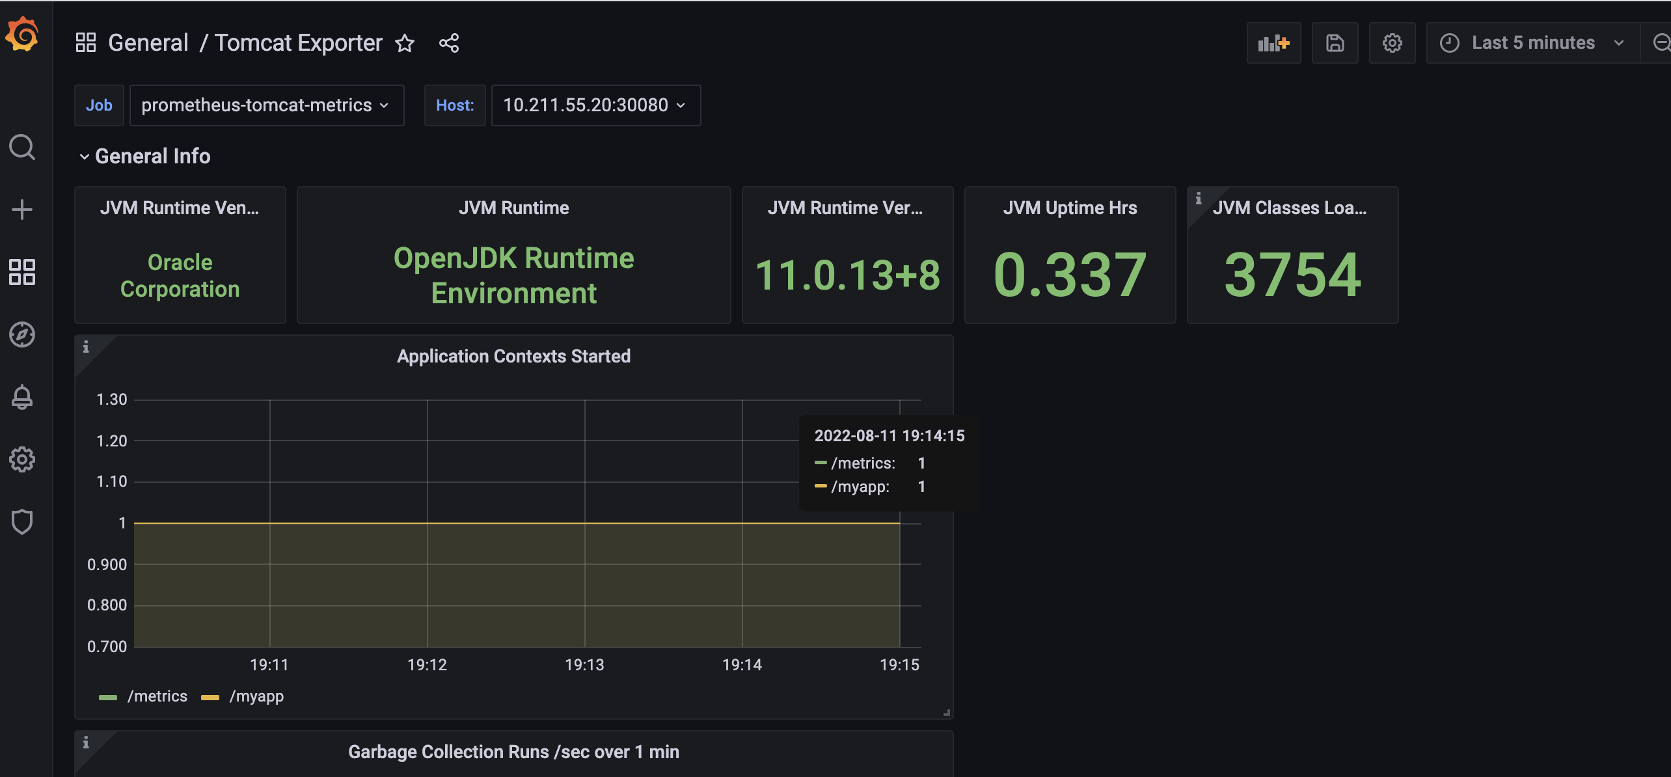This screenshot has height=777, width=1671.
Task: Open the dashboard search icon in sidebar
Action: click(x=22, y=147)
